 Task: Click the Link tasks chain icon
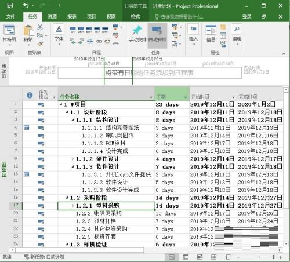[99, 41]
